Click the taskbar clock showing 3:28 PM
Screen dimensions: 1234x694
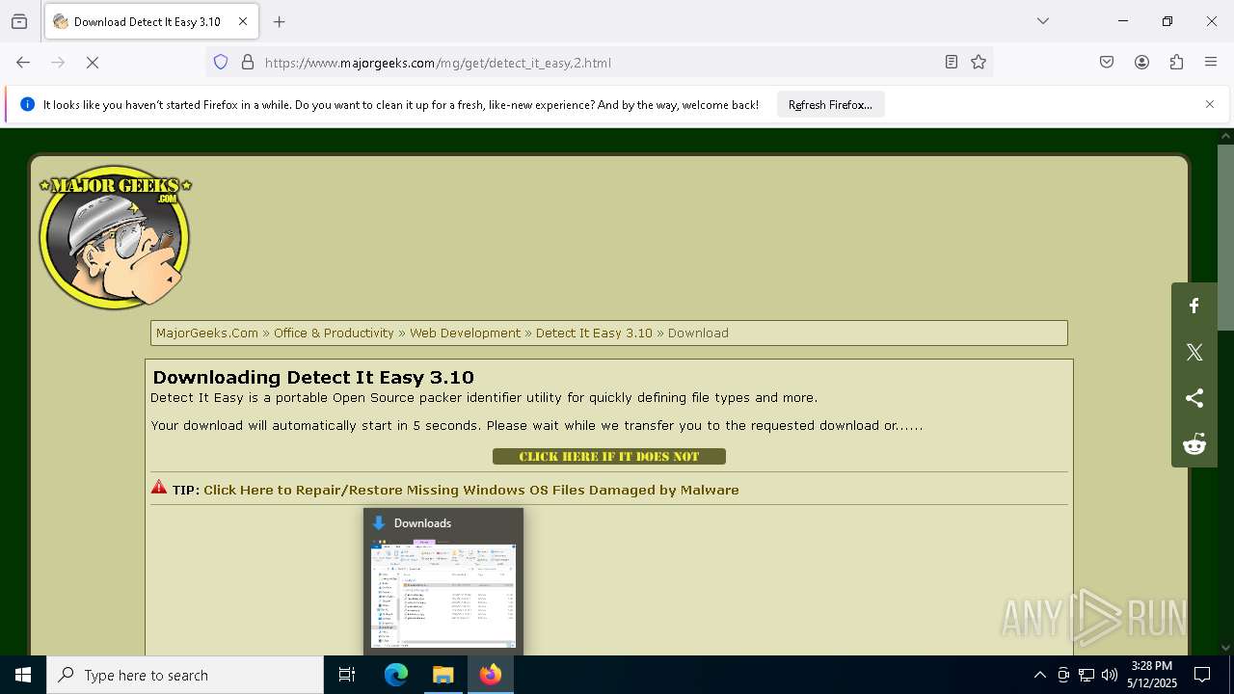[x=1152, y=675]
